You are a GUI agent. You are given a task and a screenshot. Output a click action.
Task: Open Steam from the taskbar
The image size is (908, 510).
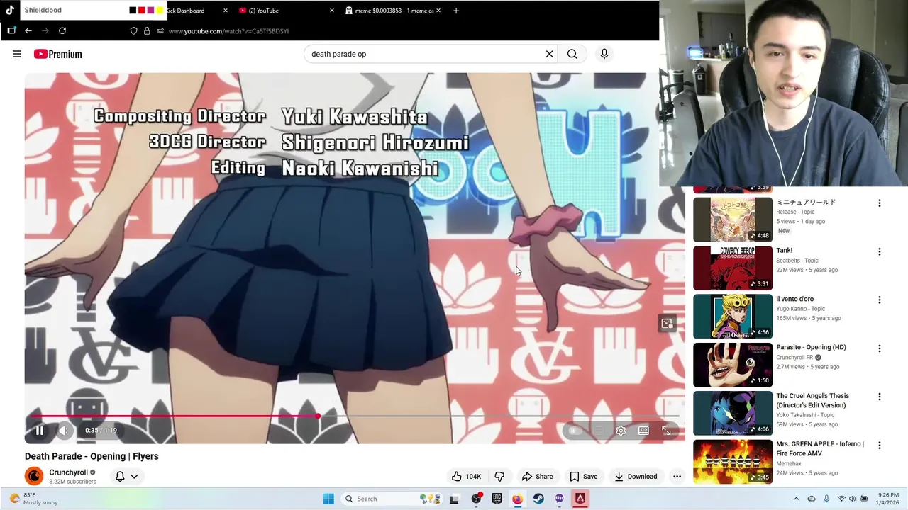pyautogui.click(x=538, y=499)
